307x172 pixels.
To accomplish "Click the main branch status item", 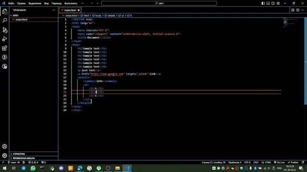I will tap(12, 162).
